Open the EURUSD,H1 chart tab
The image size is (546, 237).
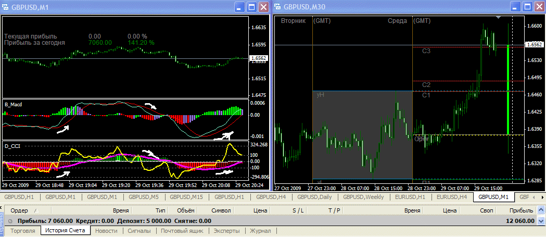coord(410,197)
